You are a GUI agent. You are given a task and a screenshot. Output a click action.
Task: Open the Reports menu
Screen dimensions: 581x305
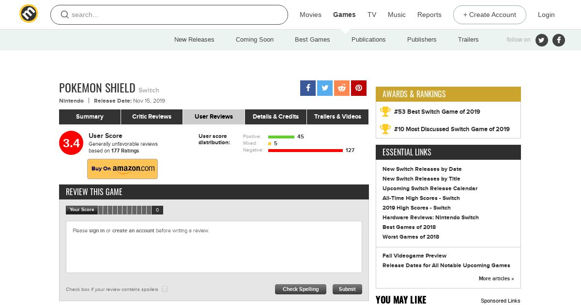click(429, 15)
